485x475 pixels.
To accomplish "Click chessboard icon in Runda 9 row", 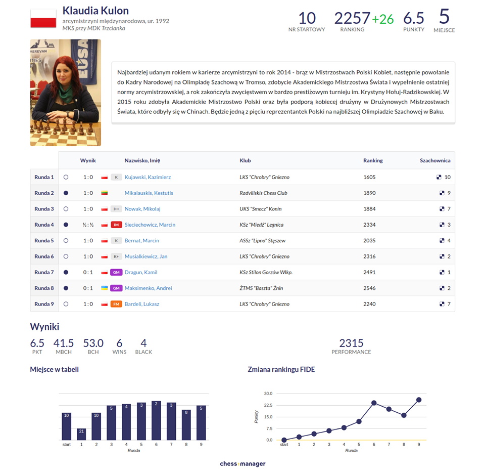I will (442, 304).
